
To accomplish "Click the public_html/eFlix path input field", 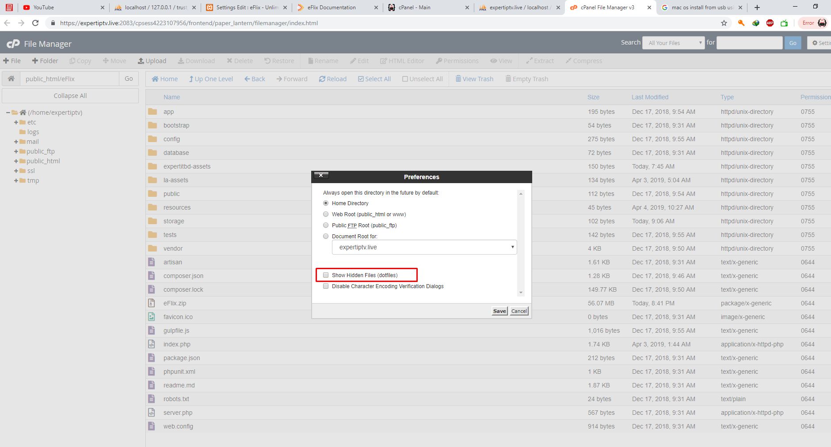I will 69,79.
